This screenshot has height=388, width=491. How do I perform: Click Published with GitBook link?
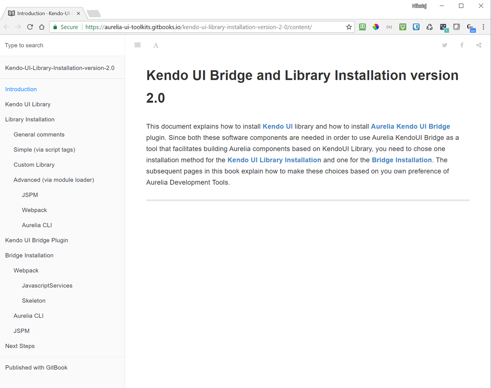point(36,367)
